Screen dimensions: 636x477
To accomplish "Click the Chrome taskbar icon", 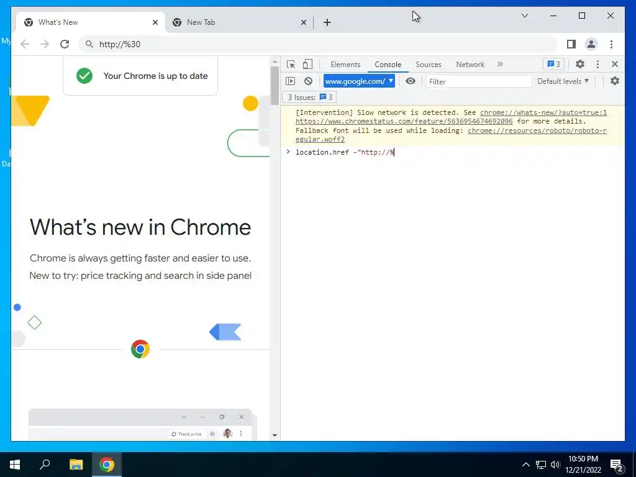I will (x=107, y=465).
